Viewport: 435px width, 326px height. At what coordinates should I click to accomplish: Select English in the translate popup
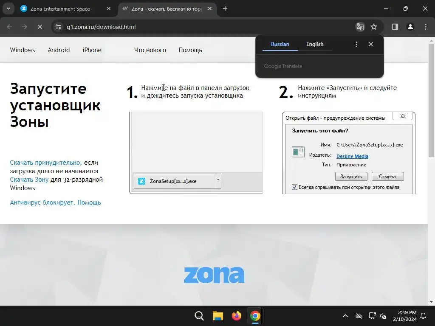pyautogui.click(x=315, y=44)
